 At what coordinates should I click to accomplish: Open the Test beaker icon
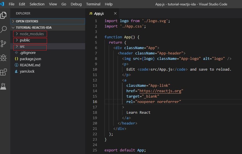coord(3,86)
